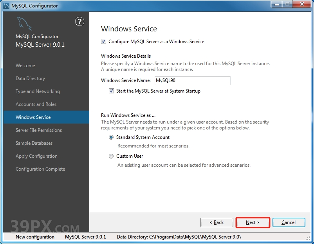Go back with the Back button
Screen dimensions: 314x244
pos(217,222)
